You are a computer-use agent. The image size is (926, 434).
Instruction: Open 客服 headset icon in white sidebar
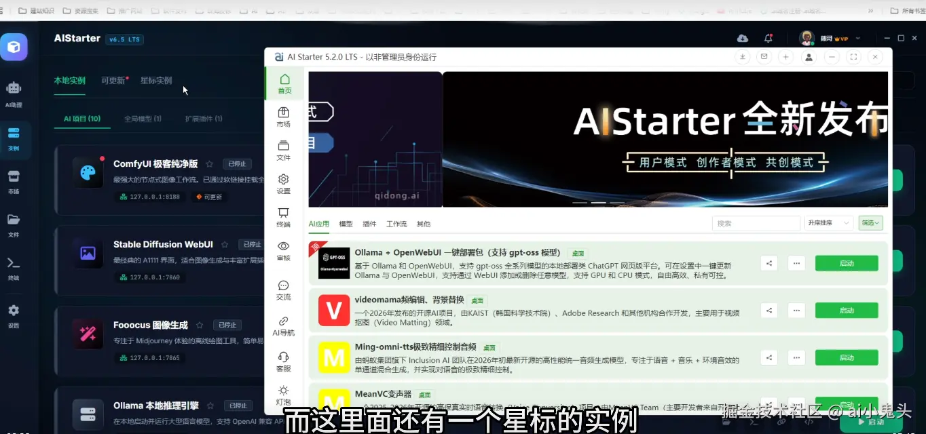point(284,362)
